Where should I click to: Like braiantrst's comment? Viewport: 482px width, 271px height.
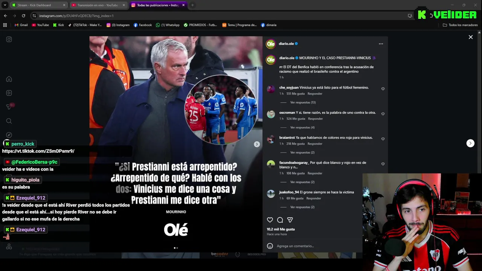(x=383, y=139)
